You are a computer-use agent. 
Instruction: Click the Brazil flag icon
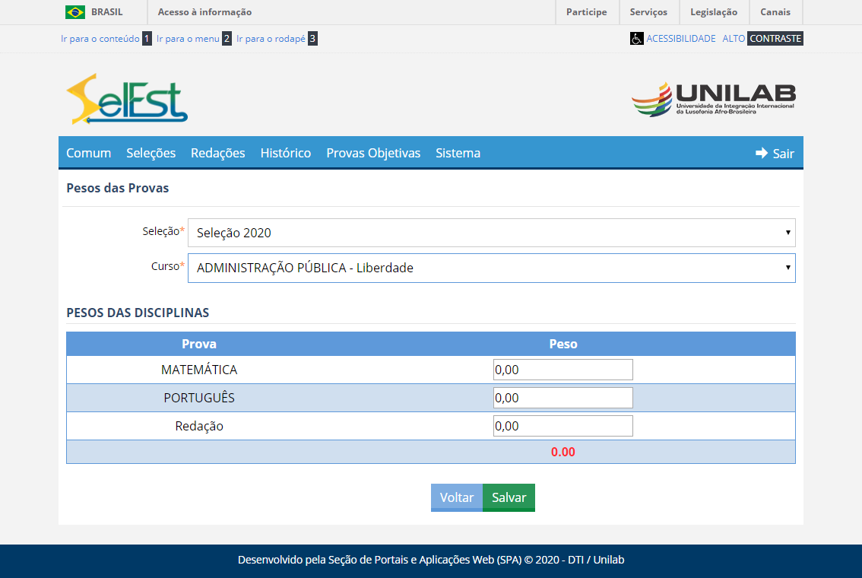coord(75,12)
